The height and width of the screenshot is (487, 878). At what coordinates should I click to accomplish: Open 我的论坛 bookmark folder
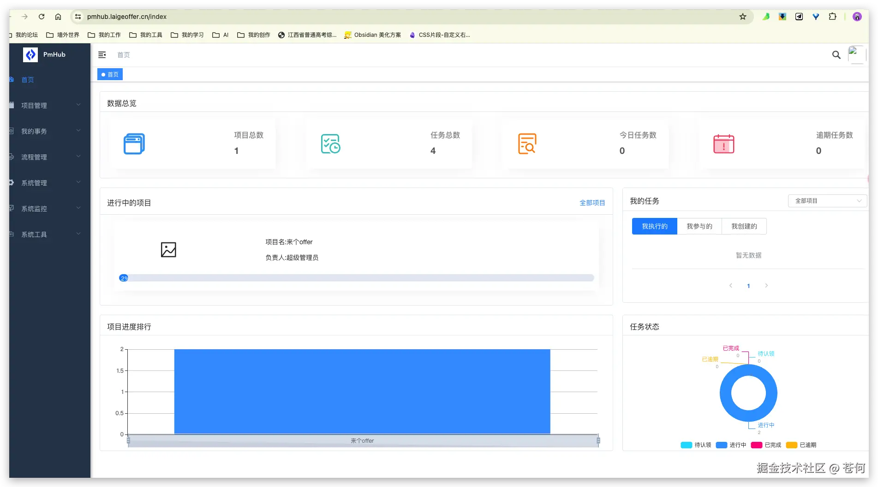pyautogui.click(x=24, y=35)
